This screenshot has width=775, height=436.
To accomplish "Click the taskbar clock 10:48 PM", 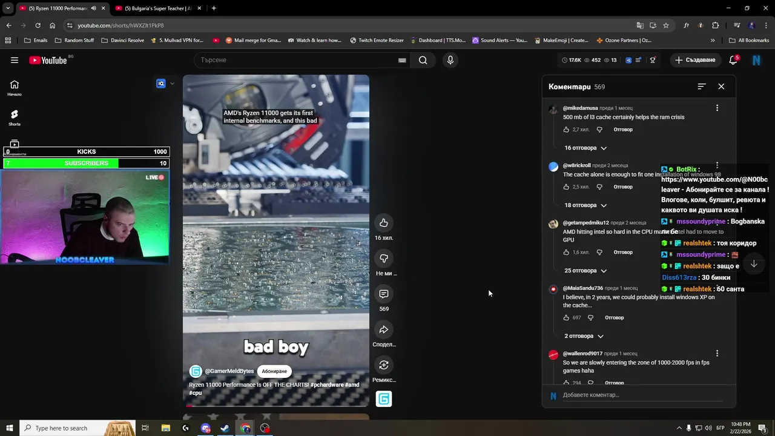I will click(x=740, y=428).
